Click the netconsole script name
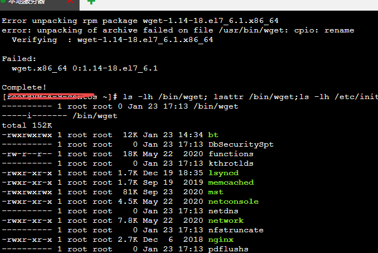This screenshot has width=378, height=253. [x=234, y=202]
